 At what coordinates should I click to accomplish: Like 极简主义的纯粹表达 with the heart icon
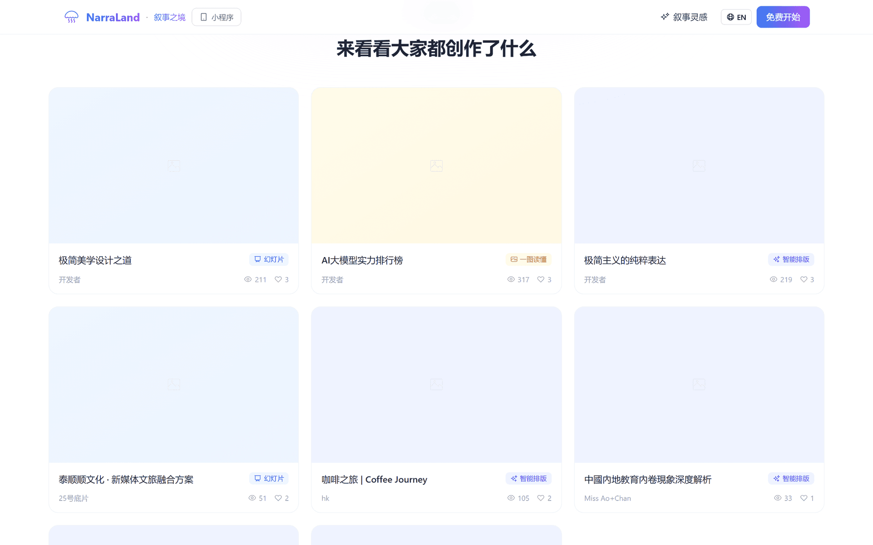pyautogui.click(x=804, y=279)
